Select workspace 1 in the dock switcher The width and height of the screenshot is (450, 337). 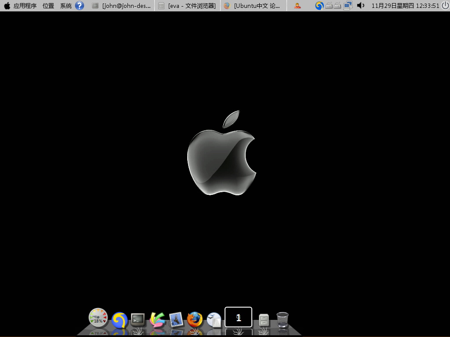(239, 317)
